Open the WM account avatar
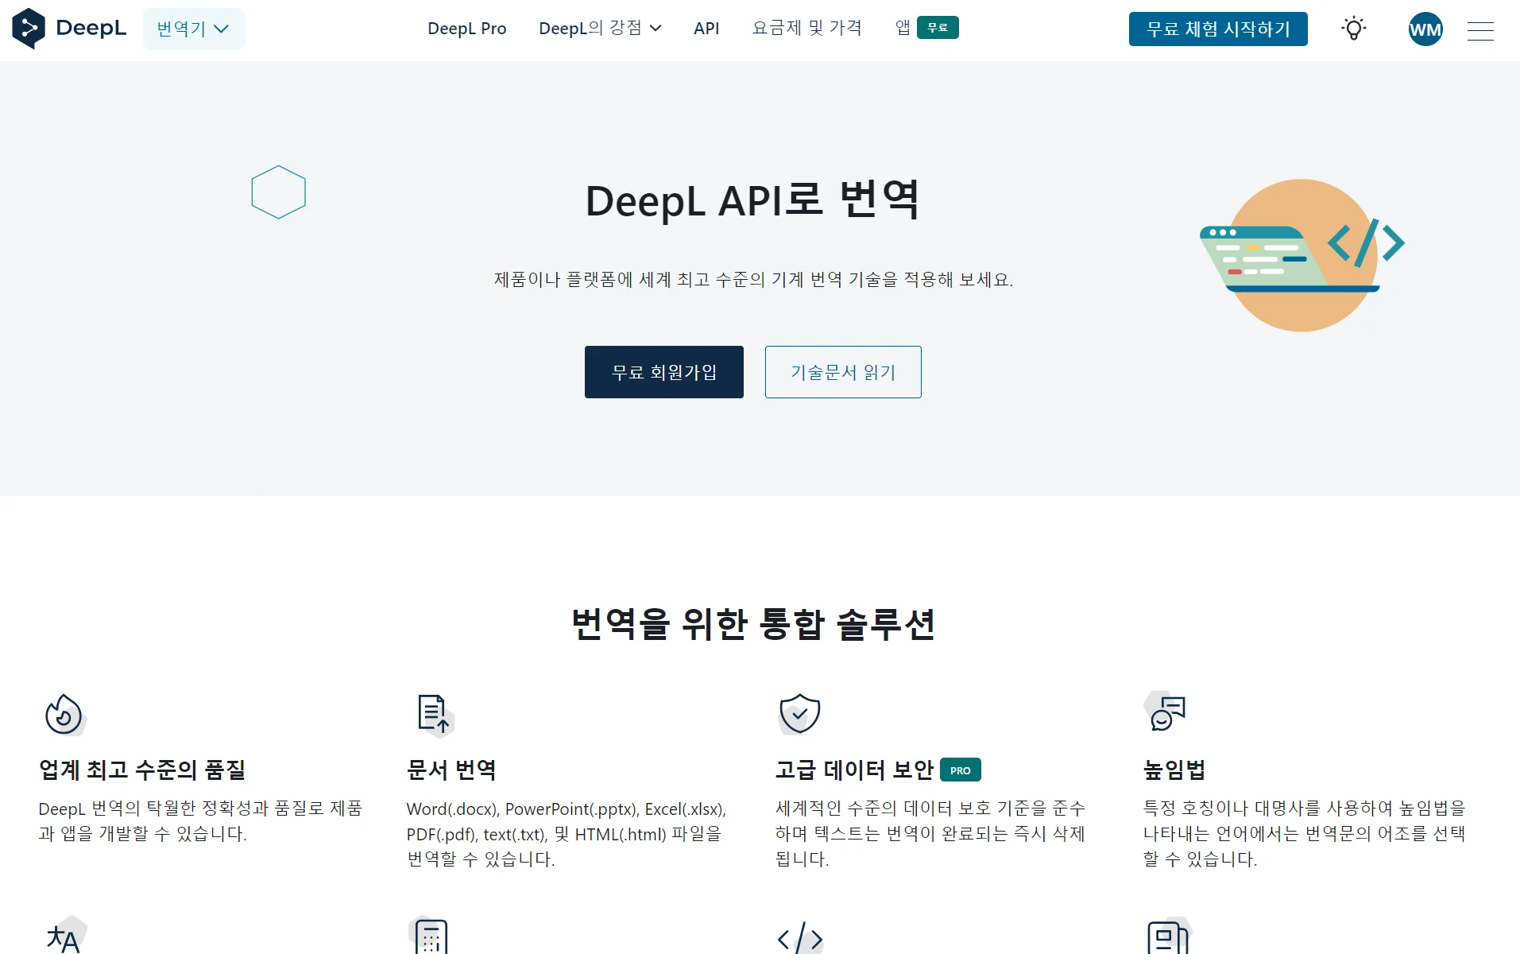This screenshot has width=1520, height=954. pyautogui.click(x=1425, y=29)
